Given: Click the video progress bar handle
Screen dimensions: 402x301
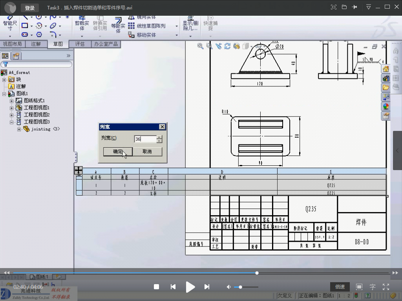Looking at the screenshot, I should click(257, 273).
